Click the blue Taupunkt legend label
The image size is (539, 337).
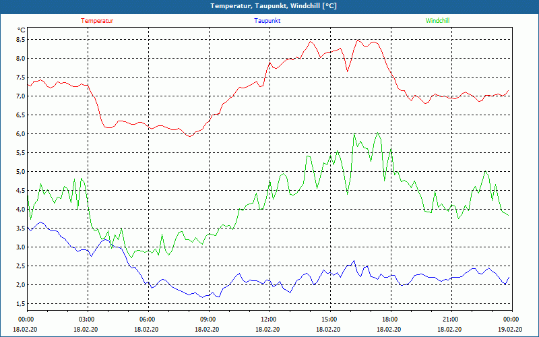[267, 21]
